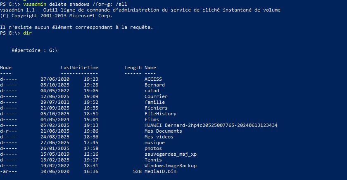
Task: Select the calad directory name
Action: click(x=152, y=91)
